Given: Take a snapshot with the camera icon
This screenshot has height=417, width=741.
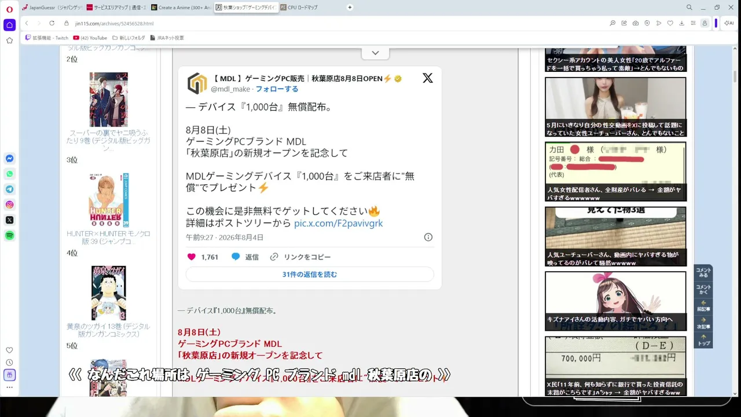Looking at the screenshot, I should click(x=636, y=23).
